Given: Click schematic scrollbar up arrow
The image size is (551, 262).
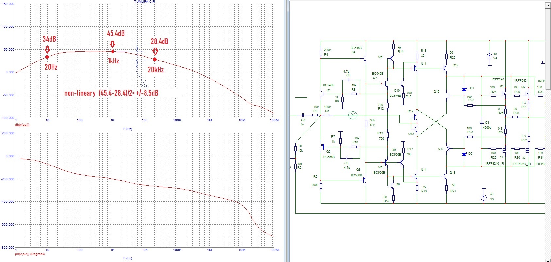Looking at the screenshot, I should (x=548, y=6).
